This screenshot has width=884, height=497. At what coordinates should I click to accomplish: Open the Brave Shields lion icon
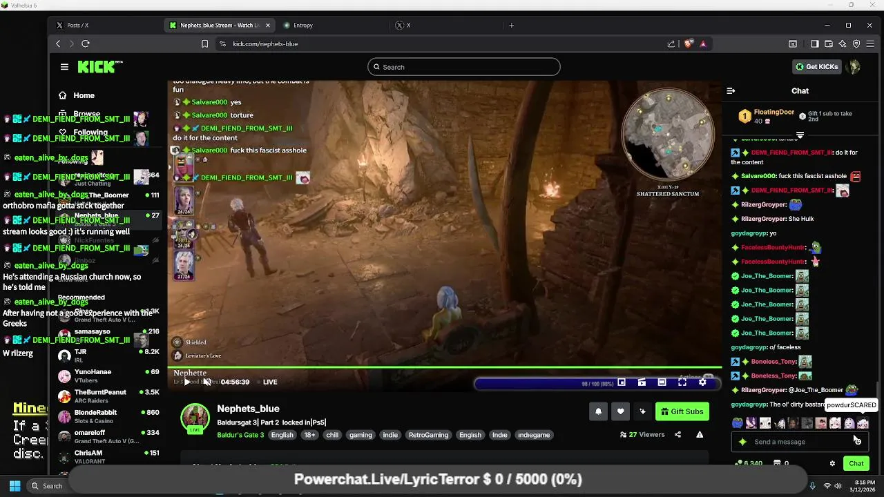[689, 43]
